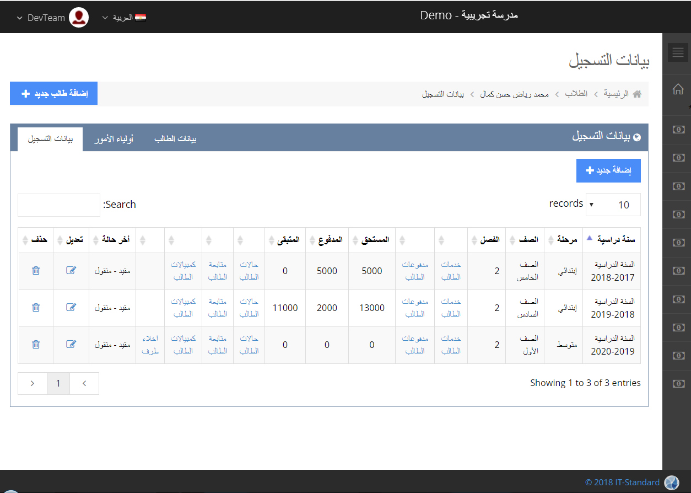691x493 pixels.
Task: Delete the 2020-2019 registration row
Action: pos(36,345)
